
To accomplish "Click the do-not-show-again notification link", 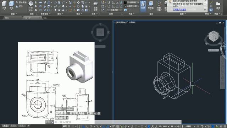I will point(179,10).
